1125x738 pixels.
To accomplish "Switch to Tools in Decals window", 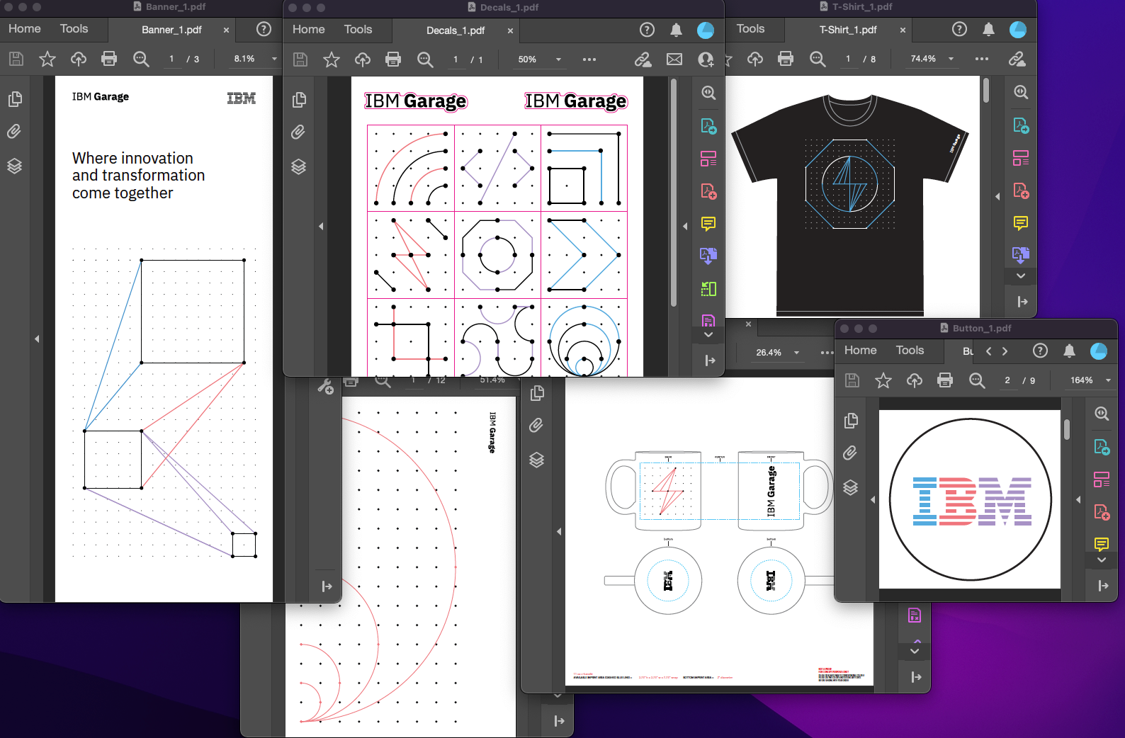I will [x=358, y=30].
